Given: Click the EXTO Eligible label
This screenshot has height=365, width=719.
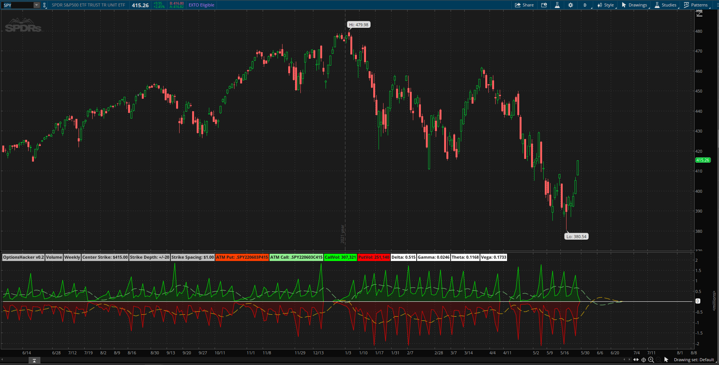Looking at the screenshot, I should coord(201,5).
